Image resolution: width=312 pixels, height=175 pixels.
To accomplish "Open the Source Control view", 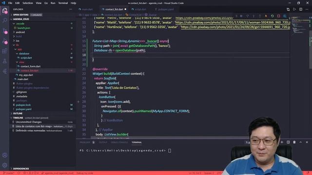I will tap(4, 31).
